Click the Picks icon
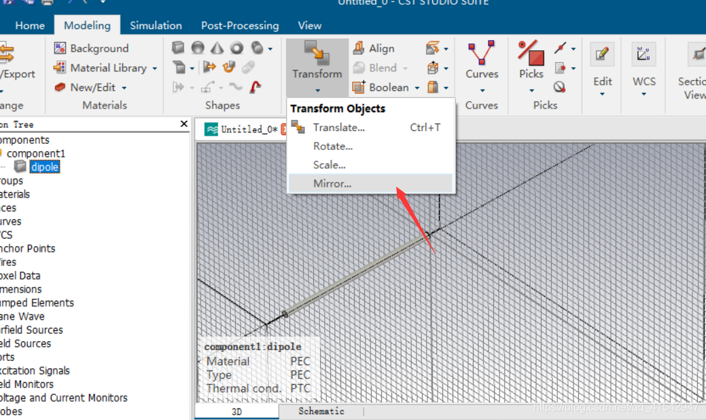Screen dimensions: 706x420 [531, 53]
